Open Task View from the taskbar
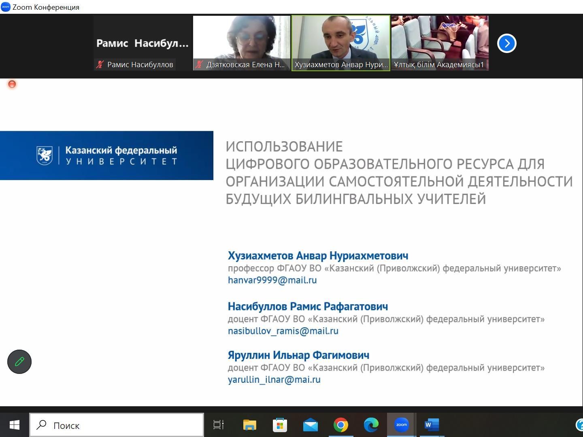 click(x=218, y=425)
